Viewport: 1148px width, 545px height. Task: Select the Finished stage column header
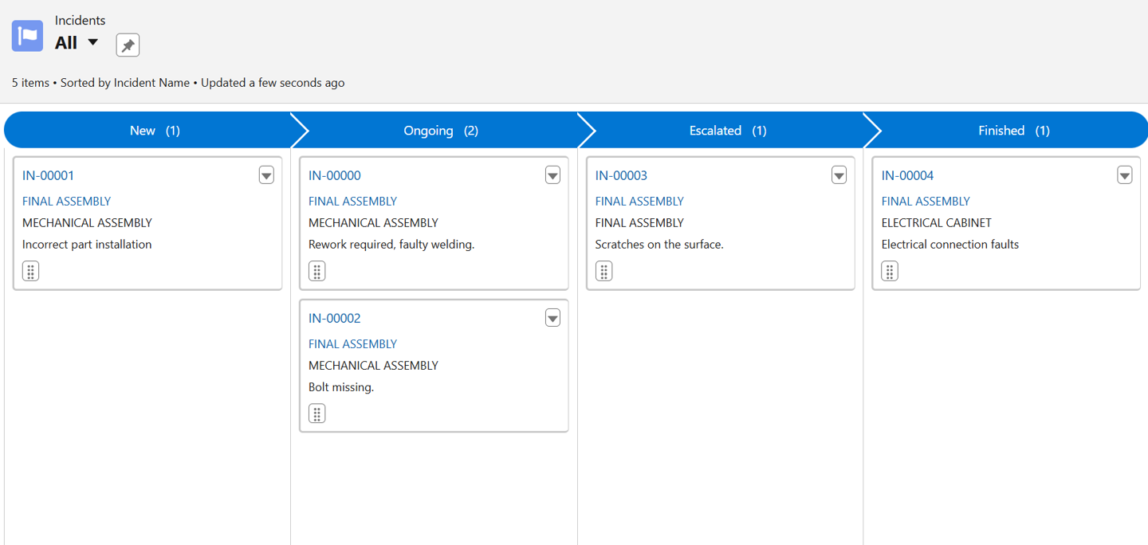coord(1012,131)
